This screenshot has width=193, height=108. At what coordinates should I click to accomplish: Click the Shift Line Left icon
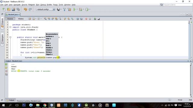click(x=78, y=19)
